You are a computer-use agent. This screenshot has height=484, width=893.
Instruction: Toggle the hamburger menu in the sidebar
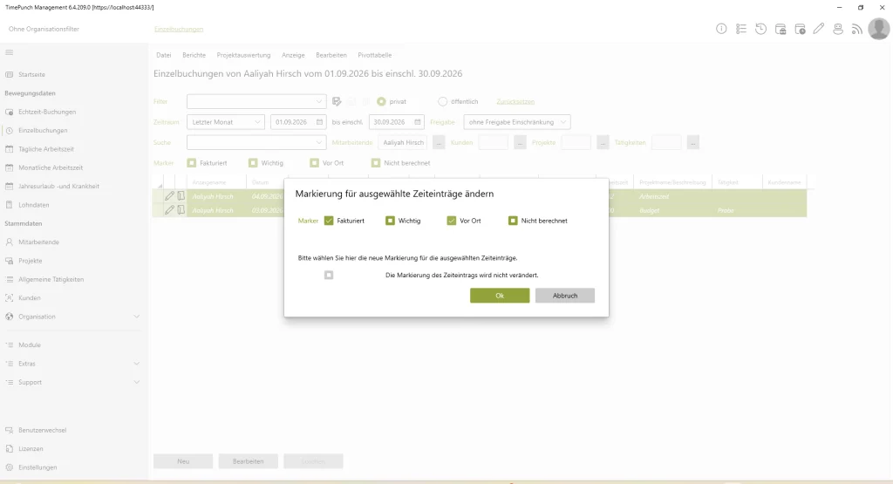[9, 52]
